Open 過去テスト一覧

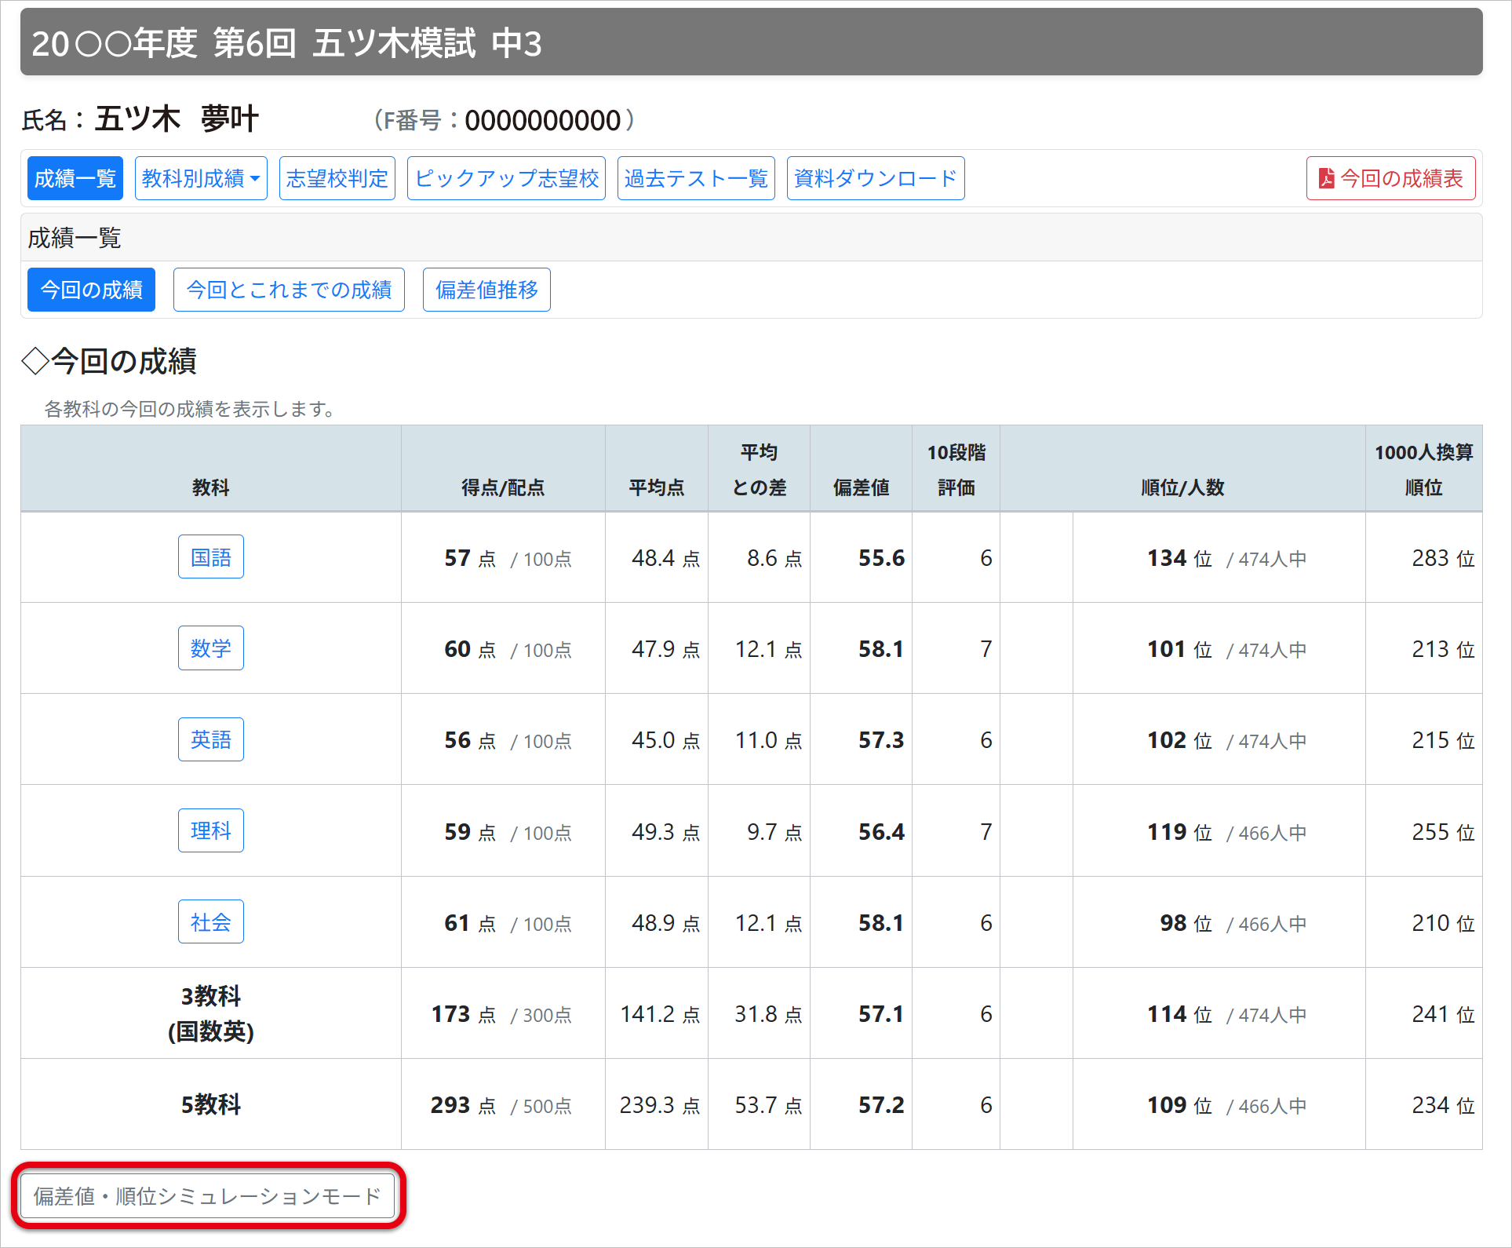696,178
